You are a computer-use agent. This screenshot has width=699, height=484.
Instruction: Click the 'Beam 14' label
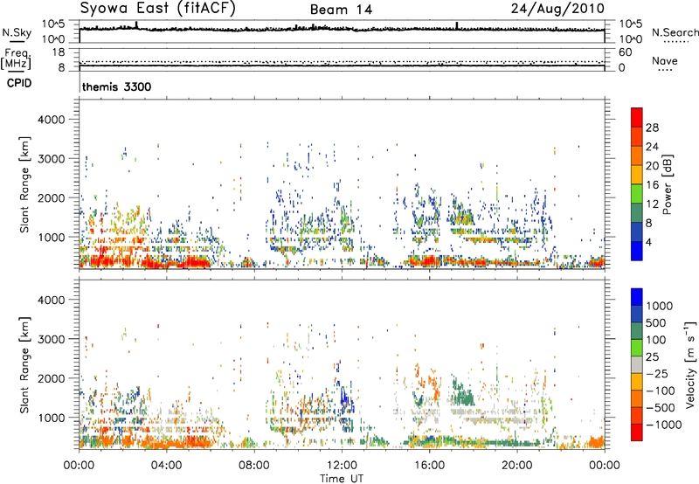(x=341, y=10)
